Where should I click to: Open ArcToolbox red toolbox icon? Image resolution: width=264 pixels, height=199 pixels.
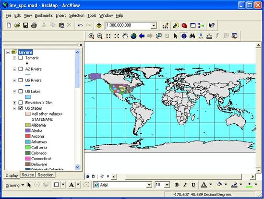click(x=184, y=25)
